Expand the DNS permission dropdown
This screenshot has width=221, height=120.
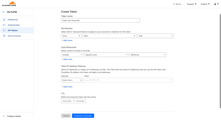(x=109, y=36)
